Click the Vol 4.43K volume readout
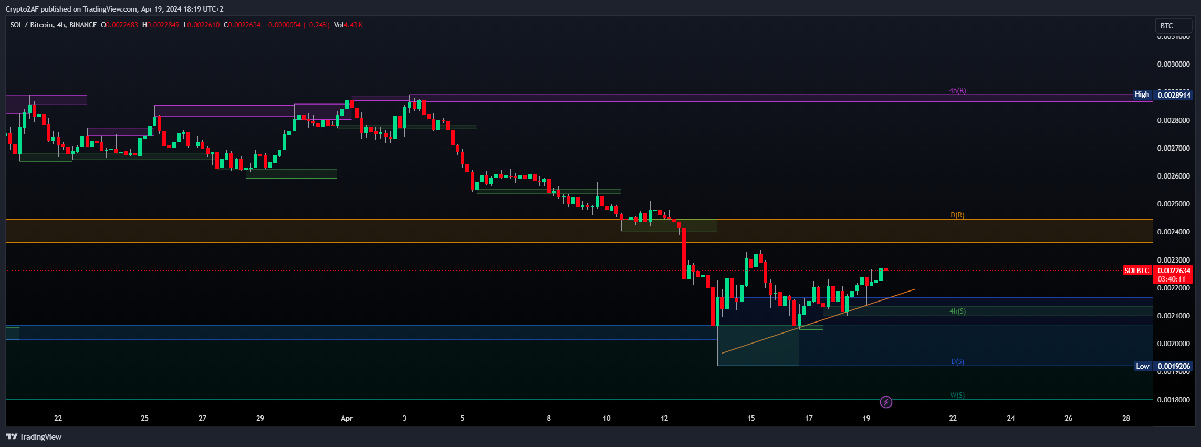This screenshot has width=1201, height=447. [348, 25]
